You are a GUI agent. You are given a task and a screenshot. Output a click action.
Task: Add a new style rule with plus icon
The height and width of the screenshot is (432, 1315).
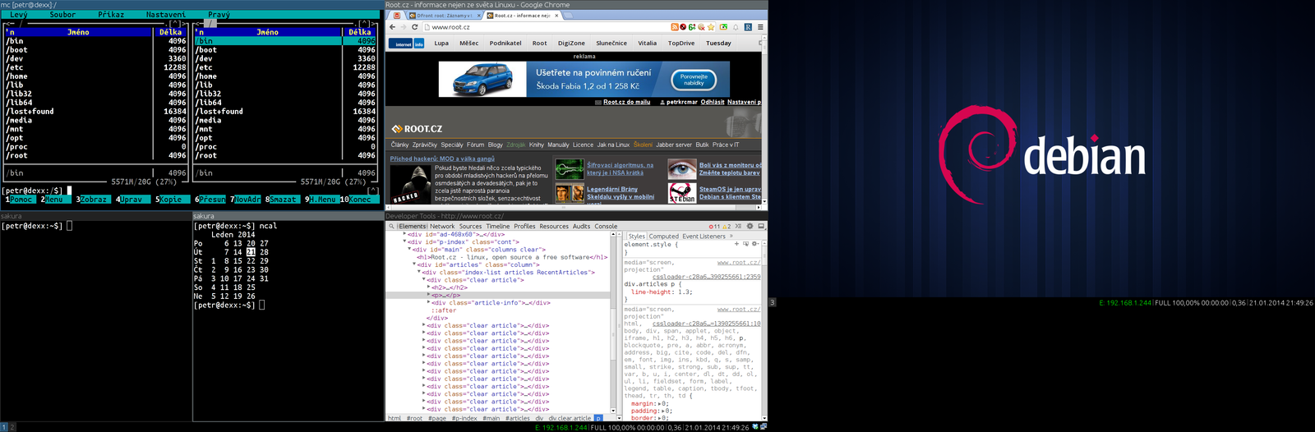(736, 244)
